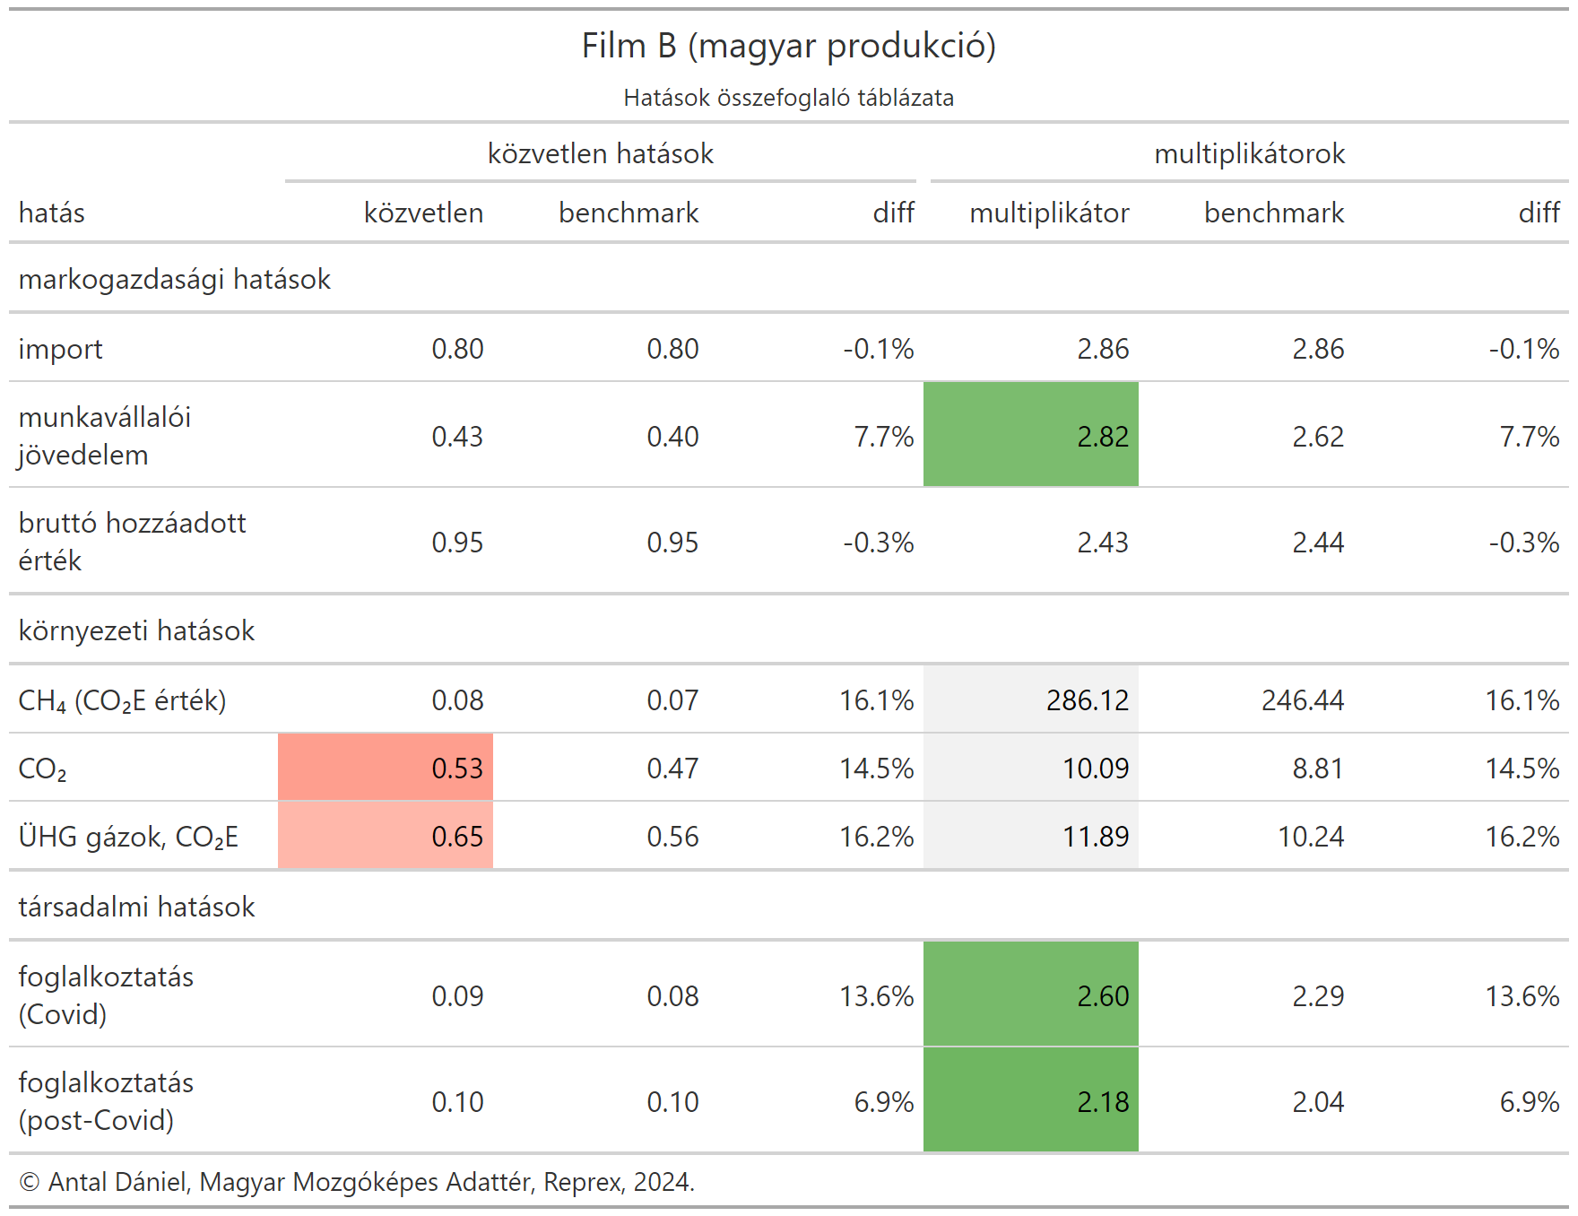Click the "közvetlen" column header
Image resolution: width=1578 pixels, height=1216 pixels.
[423, 213]
